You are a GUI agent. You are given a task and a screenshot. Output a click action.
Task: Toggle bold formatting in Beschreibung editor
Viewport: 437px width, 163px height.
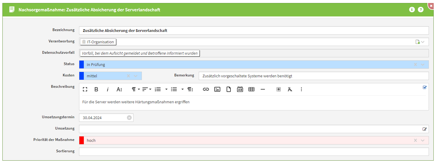tap(96, 89)
